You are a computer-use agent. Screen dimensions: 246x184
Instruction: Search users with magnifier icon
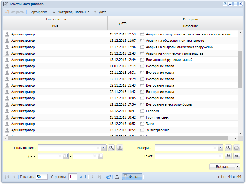point(111,148)
